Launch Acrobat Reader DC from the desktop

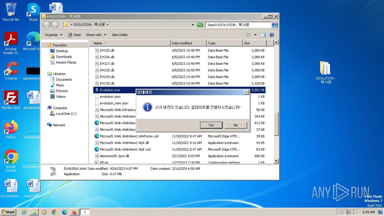click(11, 43)
